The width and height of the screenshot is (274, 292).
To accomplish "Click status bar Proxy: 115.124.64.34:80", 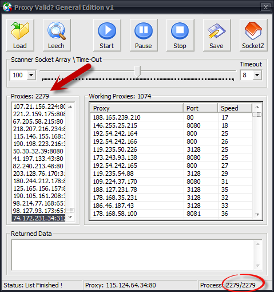I will pos(121,285).
